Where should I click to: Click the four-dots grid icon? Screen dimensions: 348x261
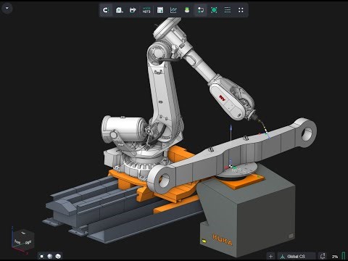coord(241,10)
